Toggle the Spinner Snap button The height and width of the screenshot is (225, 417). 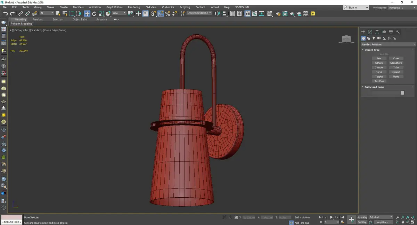click(x=174, y=14)
